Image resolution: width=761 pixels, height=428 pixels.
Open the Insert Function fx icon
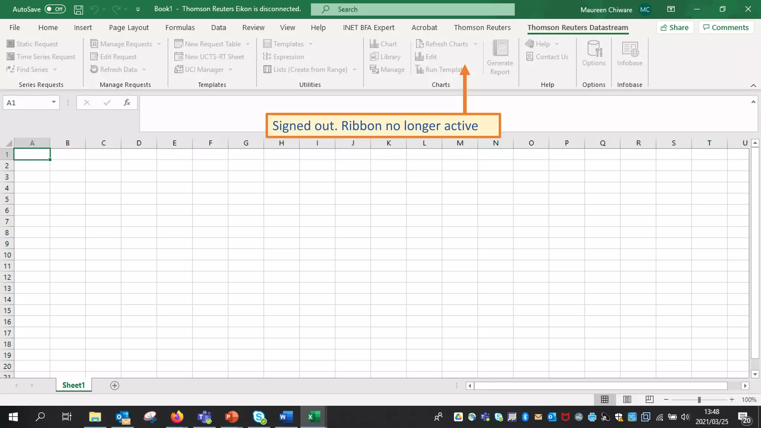coord(127,103)
